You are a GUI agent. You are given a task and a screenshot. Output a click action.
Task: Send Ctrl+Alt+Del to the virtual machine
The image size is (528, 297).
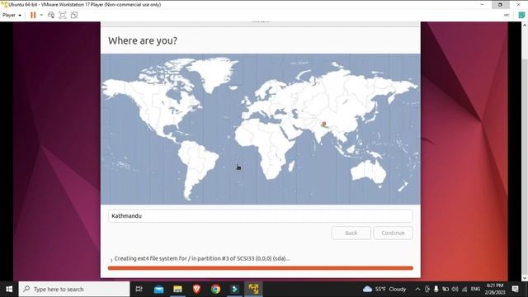(51, 15)
